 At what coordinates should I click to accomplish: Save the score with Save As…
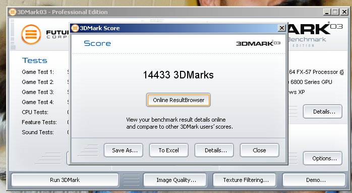tap(124, 150)
